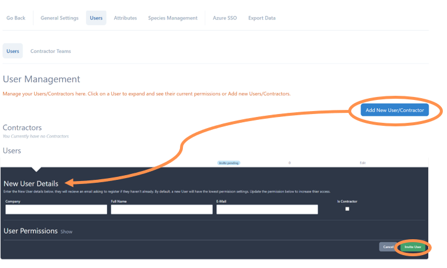Open the Export Data tab
The height and width of the screenshot is (268, 447).
tap(262, 18)
